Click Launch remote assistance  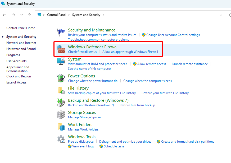click(x=190, y=64)
